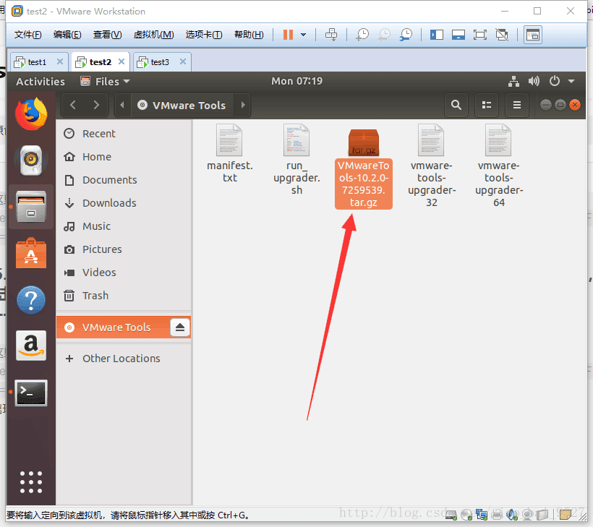Open the 选项卡(T) menu
Screen dimensions: 593x527
pyautogui.click(x=204, y=35)
